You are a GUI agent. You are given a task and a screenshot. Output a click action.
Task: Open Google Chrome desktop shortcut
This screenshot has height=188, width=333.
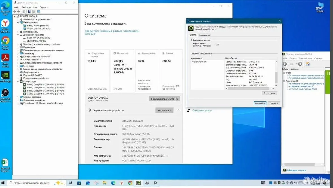5,43
